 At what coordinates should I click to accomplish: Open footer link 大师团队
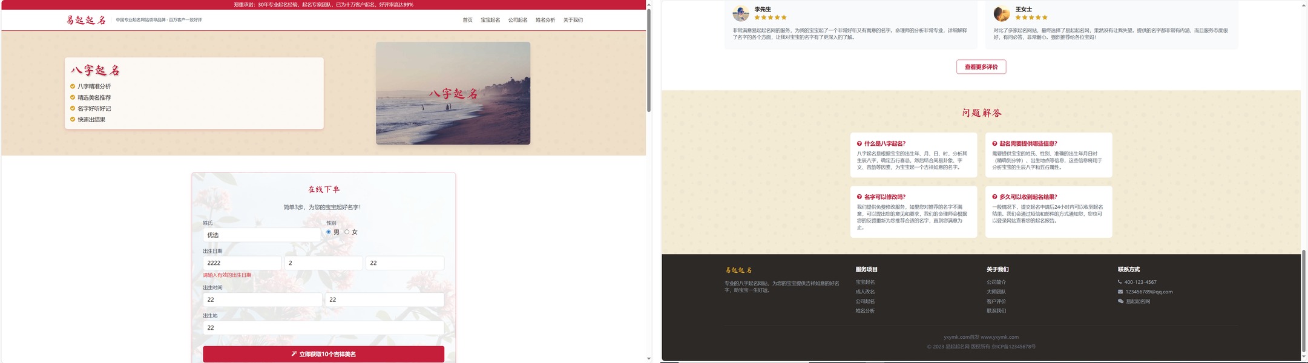[996, 292]
